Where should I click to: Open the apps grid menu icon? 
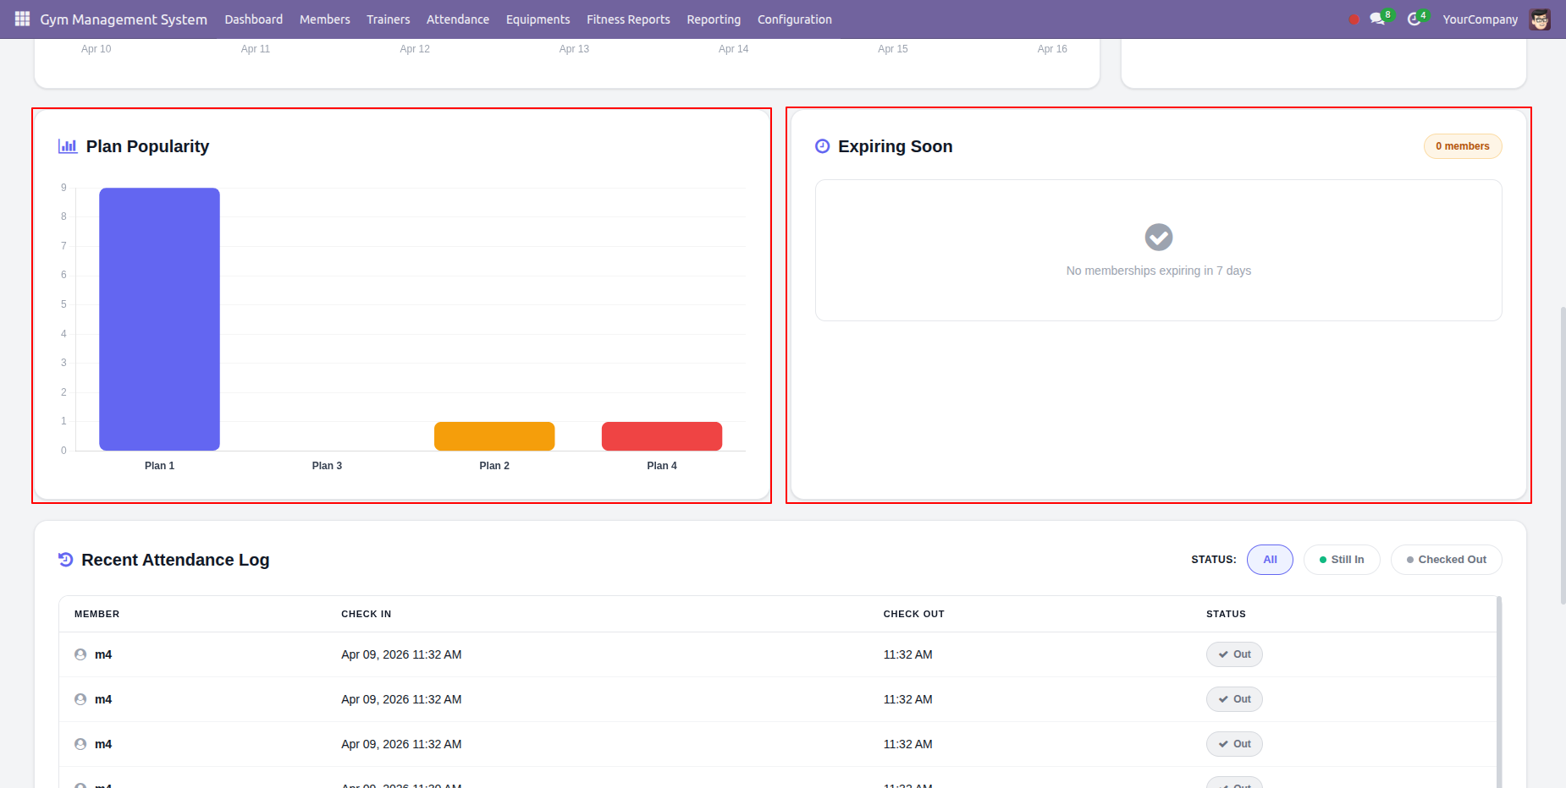click(x=22, y=19)
